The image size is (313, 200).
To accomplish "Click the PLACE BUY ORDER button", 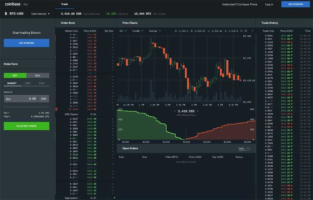I will point(26,126).
